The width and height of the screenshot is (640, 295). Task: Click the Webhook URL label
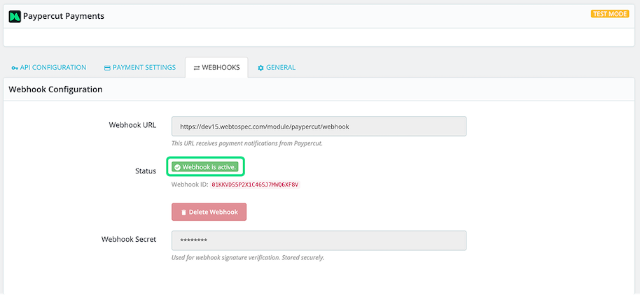[132, 125]
